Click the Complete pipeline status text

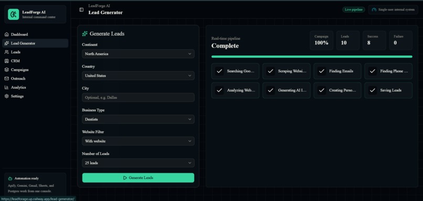(x=225, y=46)
